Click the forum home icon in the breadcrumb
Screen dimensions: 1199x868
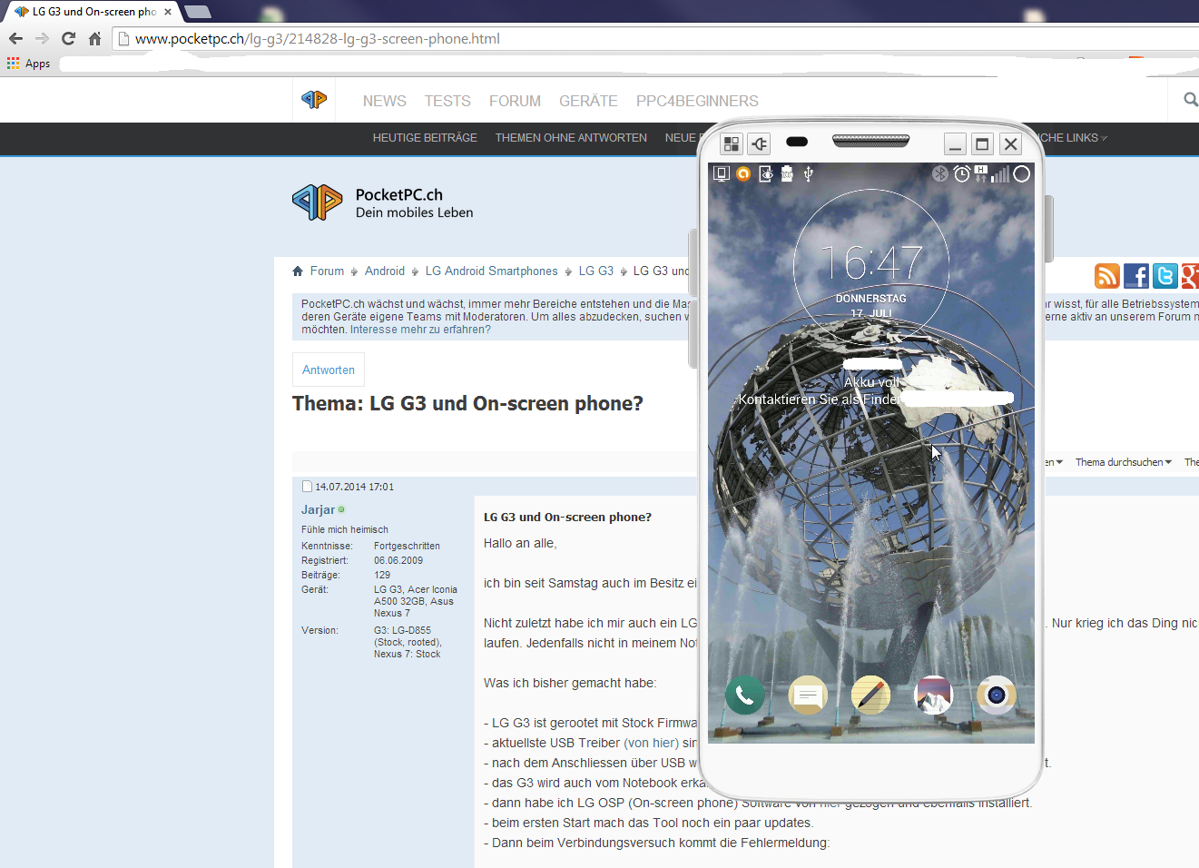[298, 271]
